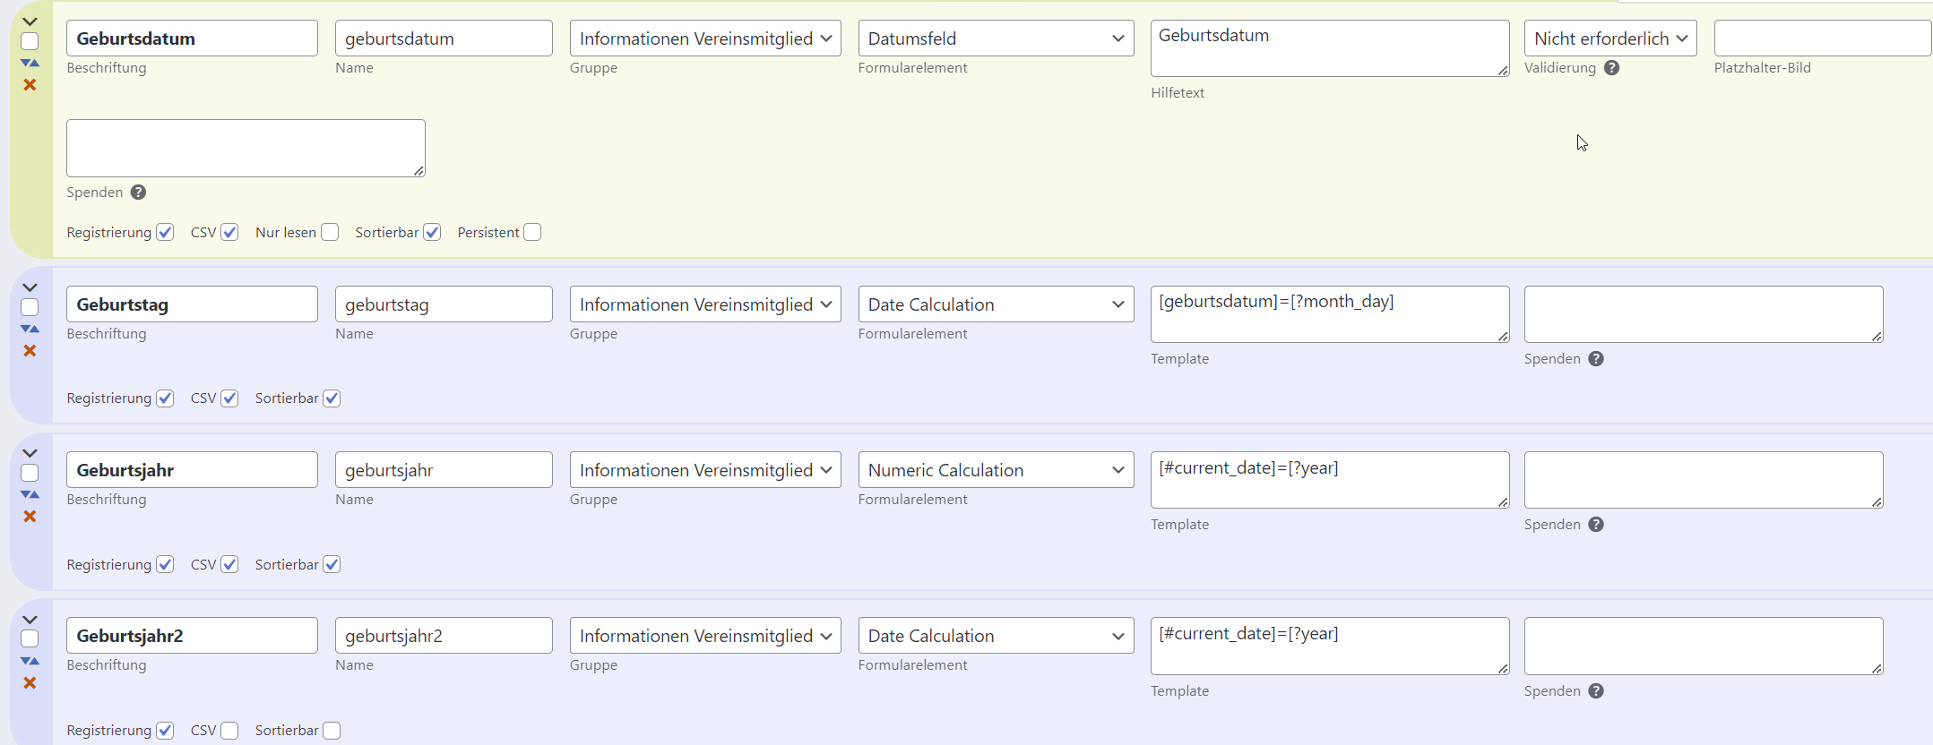Collapse the Geburtsdatum field row with its chevron
The height and width of the screenshot is (745, 1933).
[30, 21]
